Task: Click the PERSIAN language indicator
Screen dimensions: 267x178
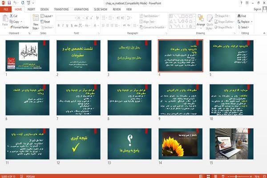Action: (30, 176)
